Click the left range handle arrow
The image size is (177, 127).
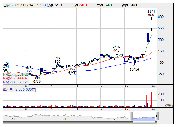point(131,116)
